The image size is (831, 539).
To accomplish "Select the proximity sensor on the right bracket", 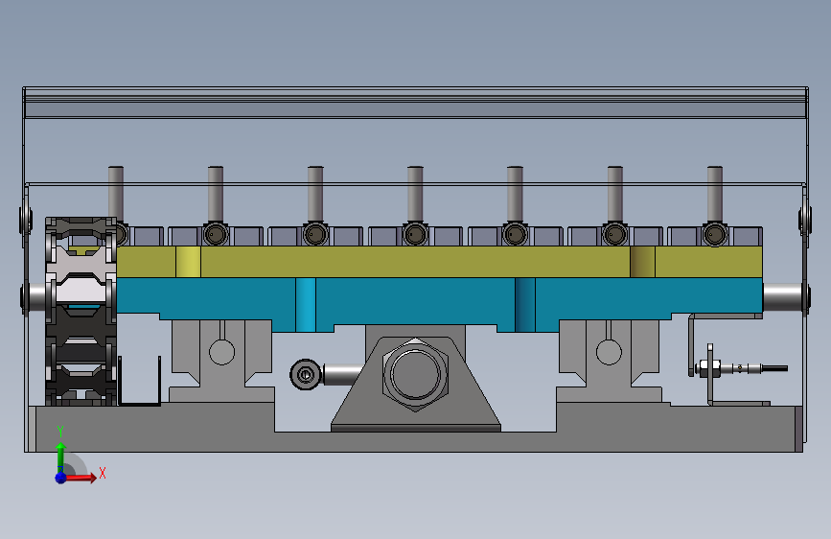I will click(741, 367).
